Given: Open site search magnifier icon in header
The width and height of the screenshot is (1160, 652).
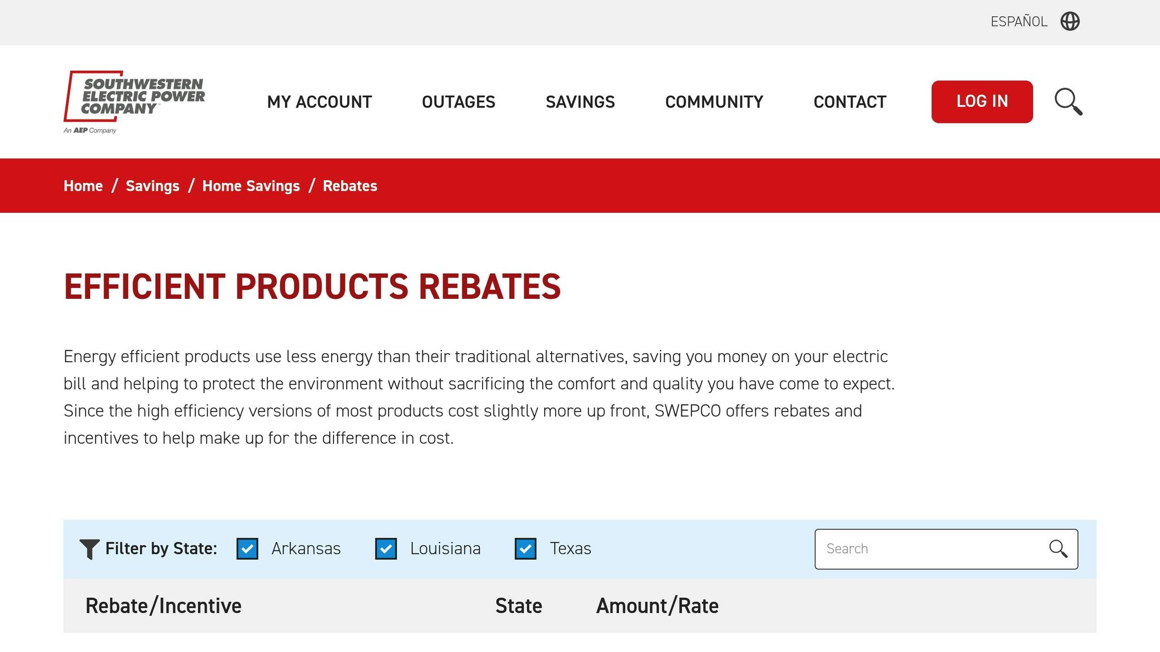Looking at the screenshot, I should [x=1068, y=102].
